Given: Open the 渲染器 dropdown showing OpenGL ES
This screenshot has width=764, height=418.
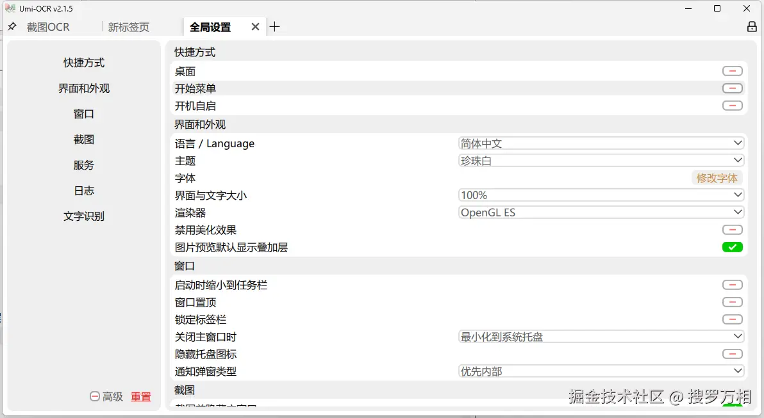Looking at the screenshot, I should (x=601, y=213).
